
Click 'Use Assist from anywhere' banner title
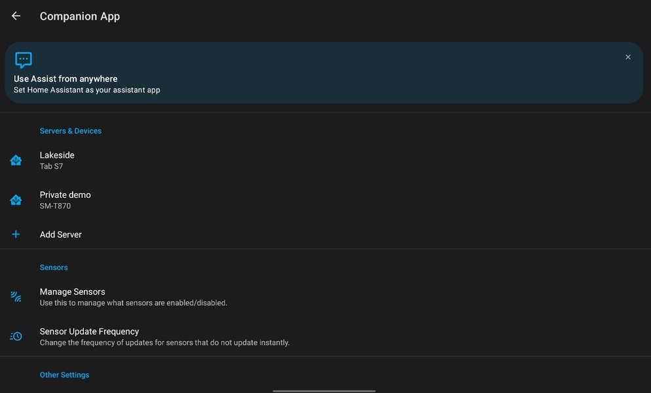coord(65,79)
